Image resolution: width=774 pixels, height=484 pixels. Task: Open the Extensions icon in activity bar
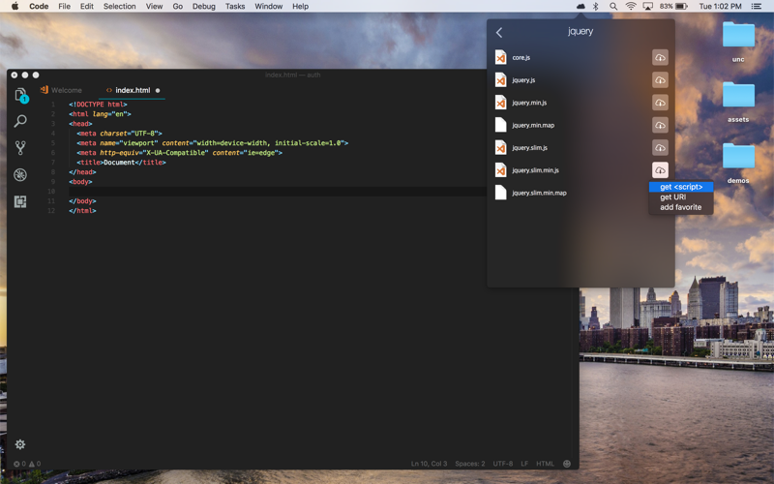[x=20, y=201]
